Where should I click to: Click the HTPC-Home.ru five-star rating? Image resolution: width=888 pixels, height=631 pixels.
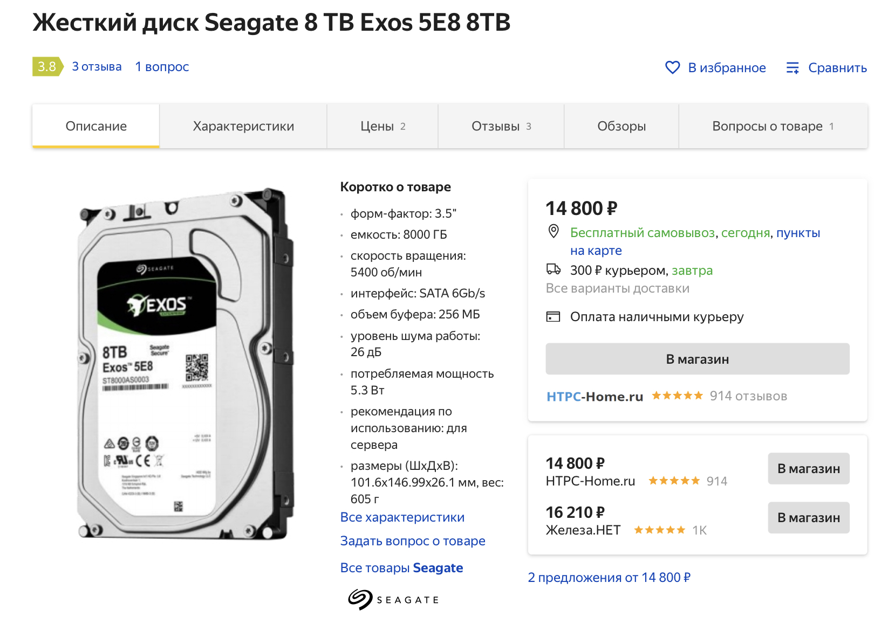coord(677,396)
